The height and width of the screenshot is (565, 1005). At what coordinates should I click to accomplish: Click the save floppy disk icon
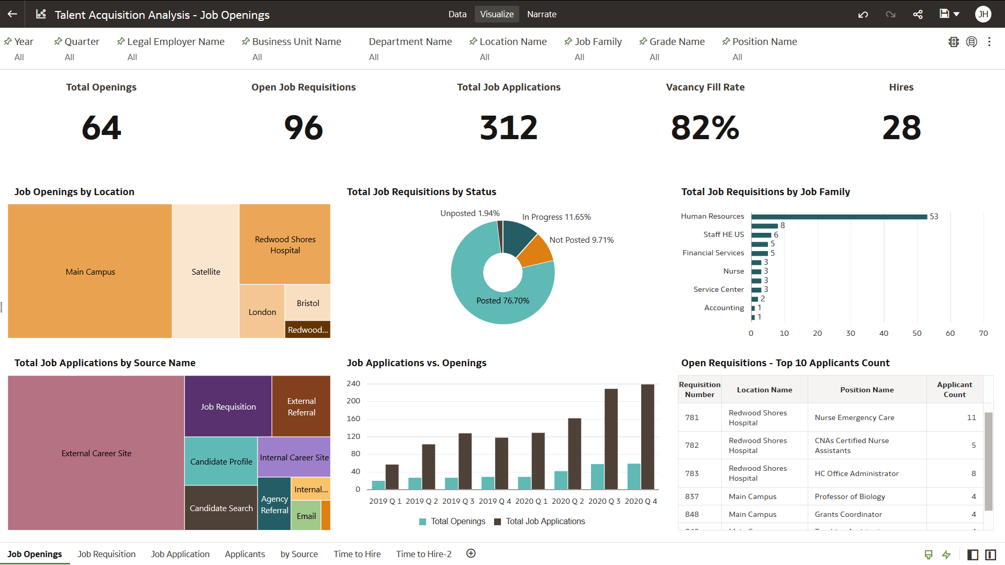944,14
